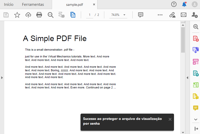The image size is (200, 134).
Task: Click the blue document pages icon
Action: pos(73,15)
